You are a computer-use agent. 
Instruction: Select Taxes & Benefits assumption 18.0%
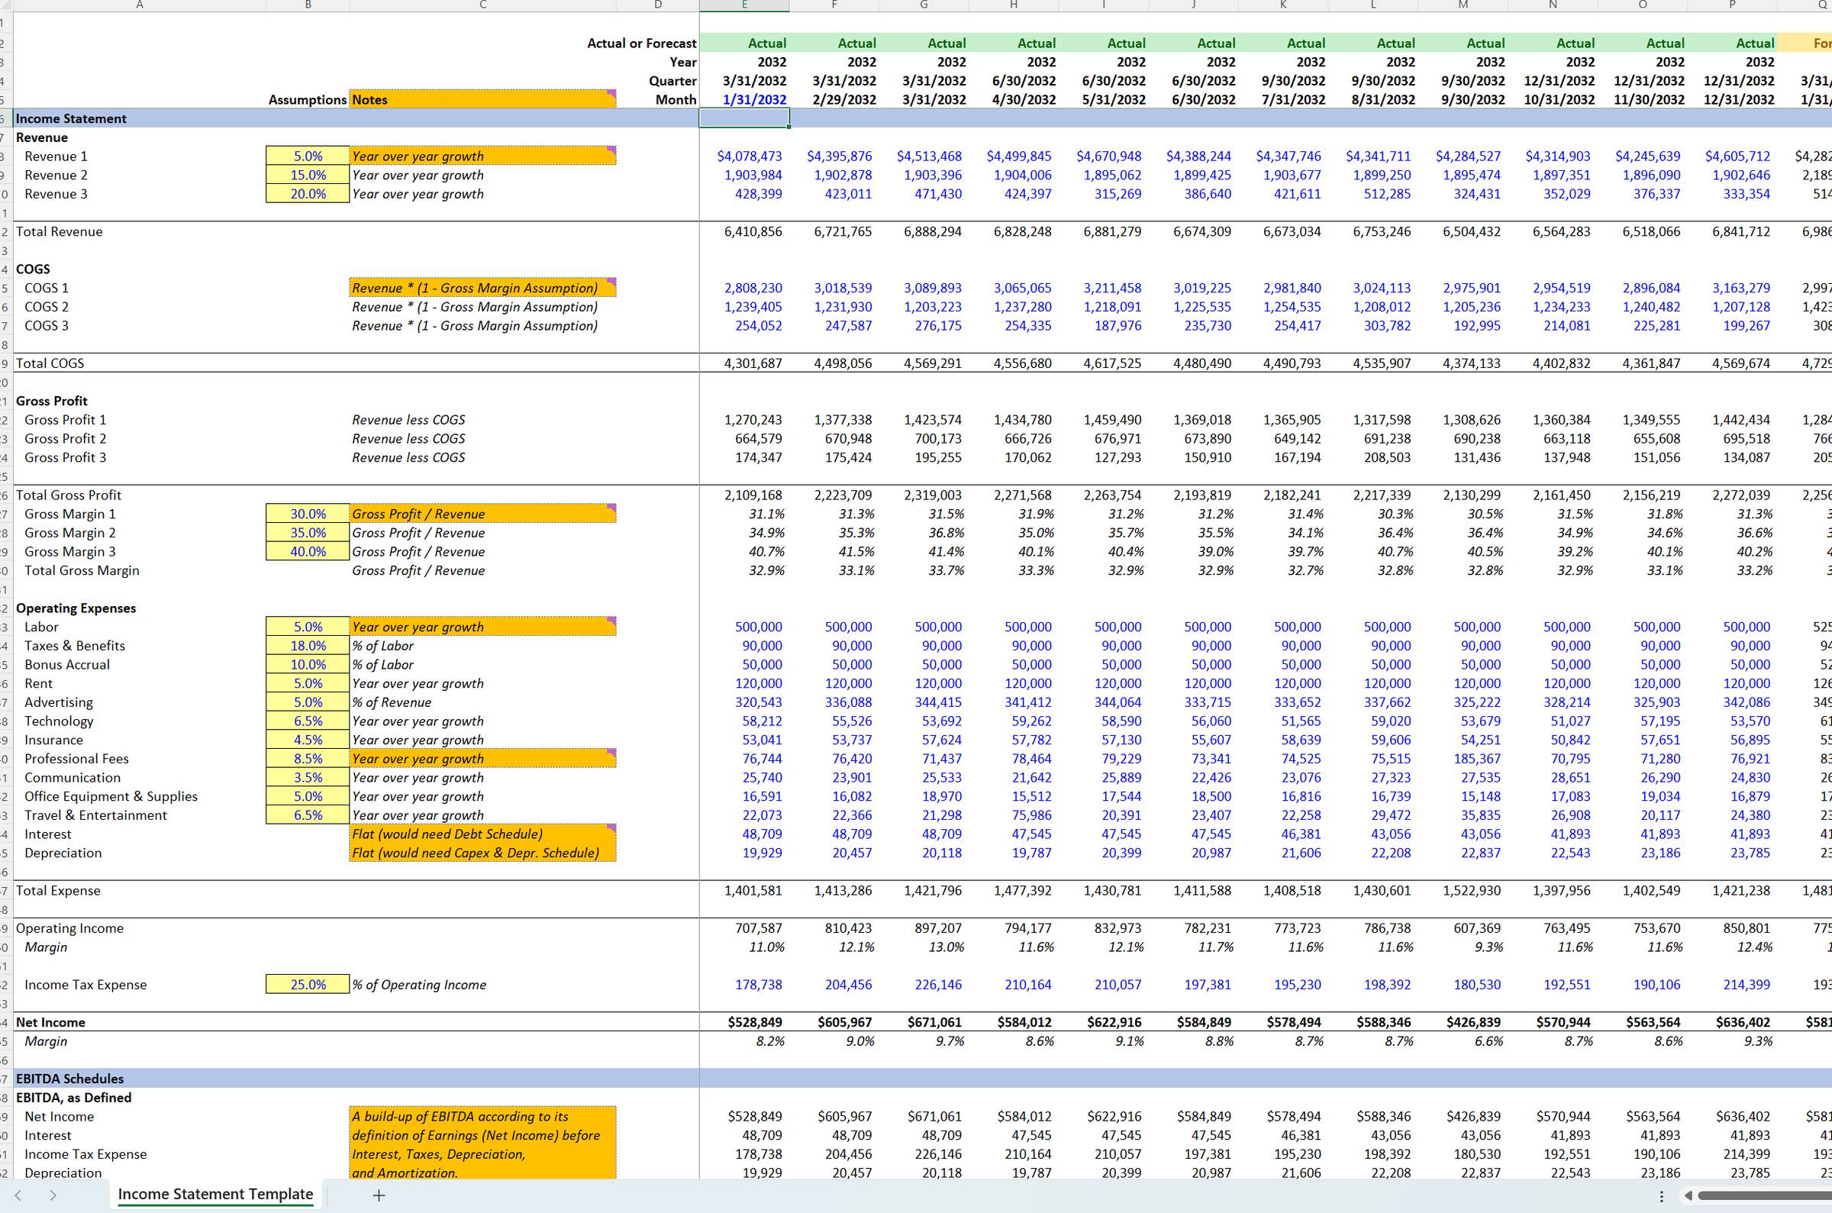tap(308, 646)
